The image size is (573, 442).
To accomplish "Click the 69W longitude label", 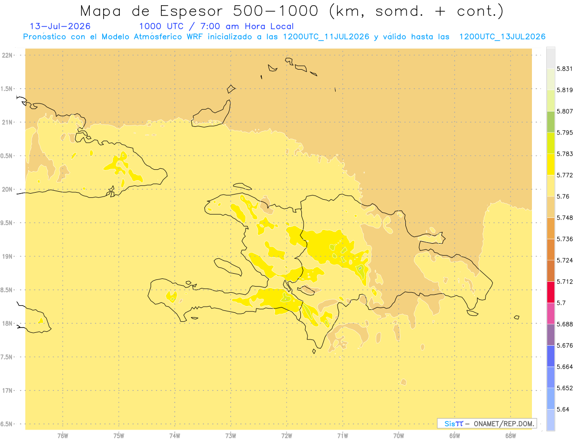I will [x=455, y=435].
